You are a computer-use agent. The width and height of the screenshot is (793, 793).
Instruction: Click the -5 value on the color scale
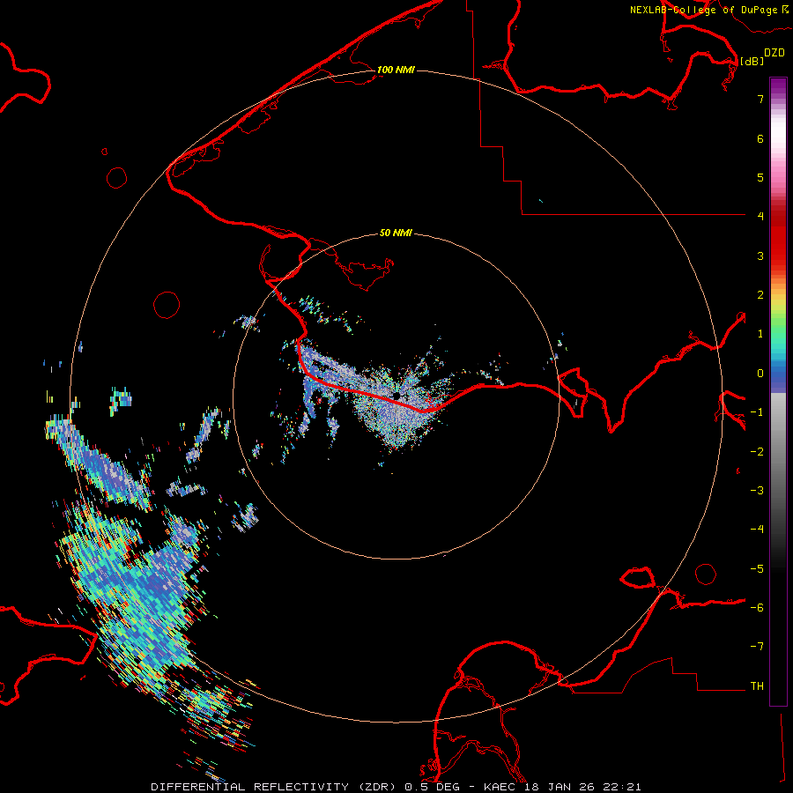pos(757,569)
